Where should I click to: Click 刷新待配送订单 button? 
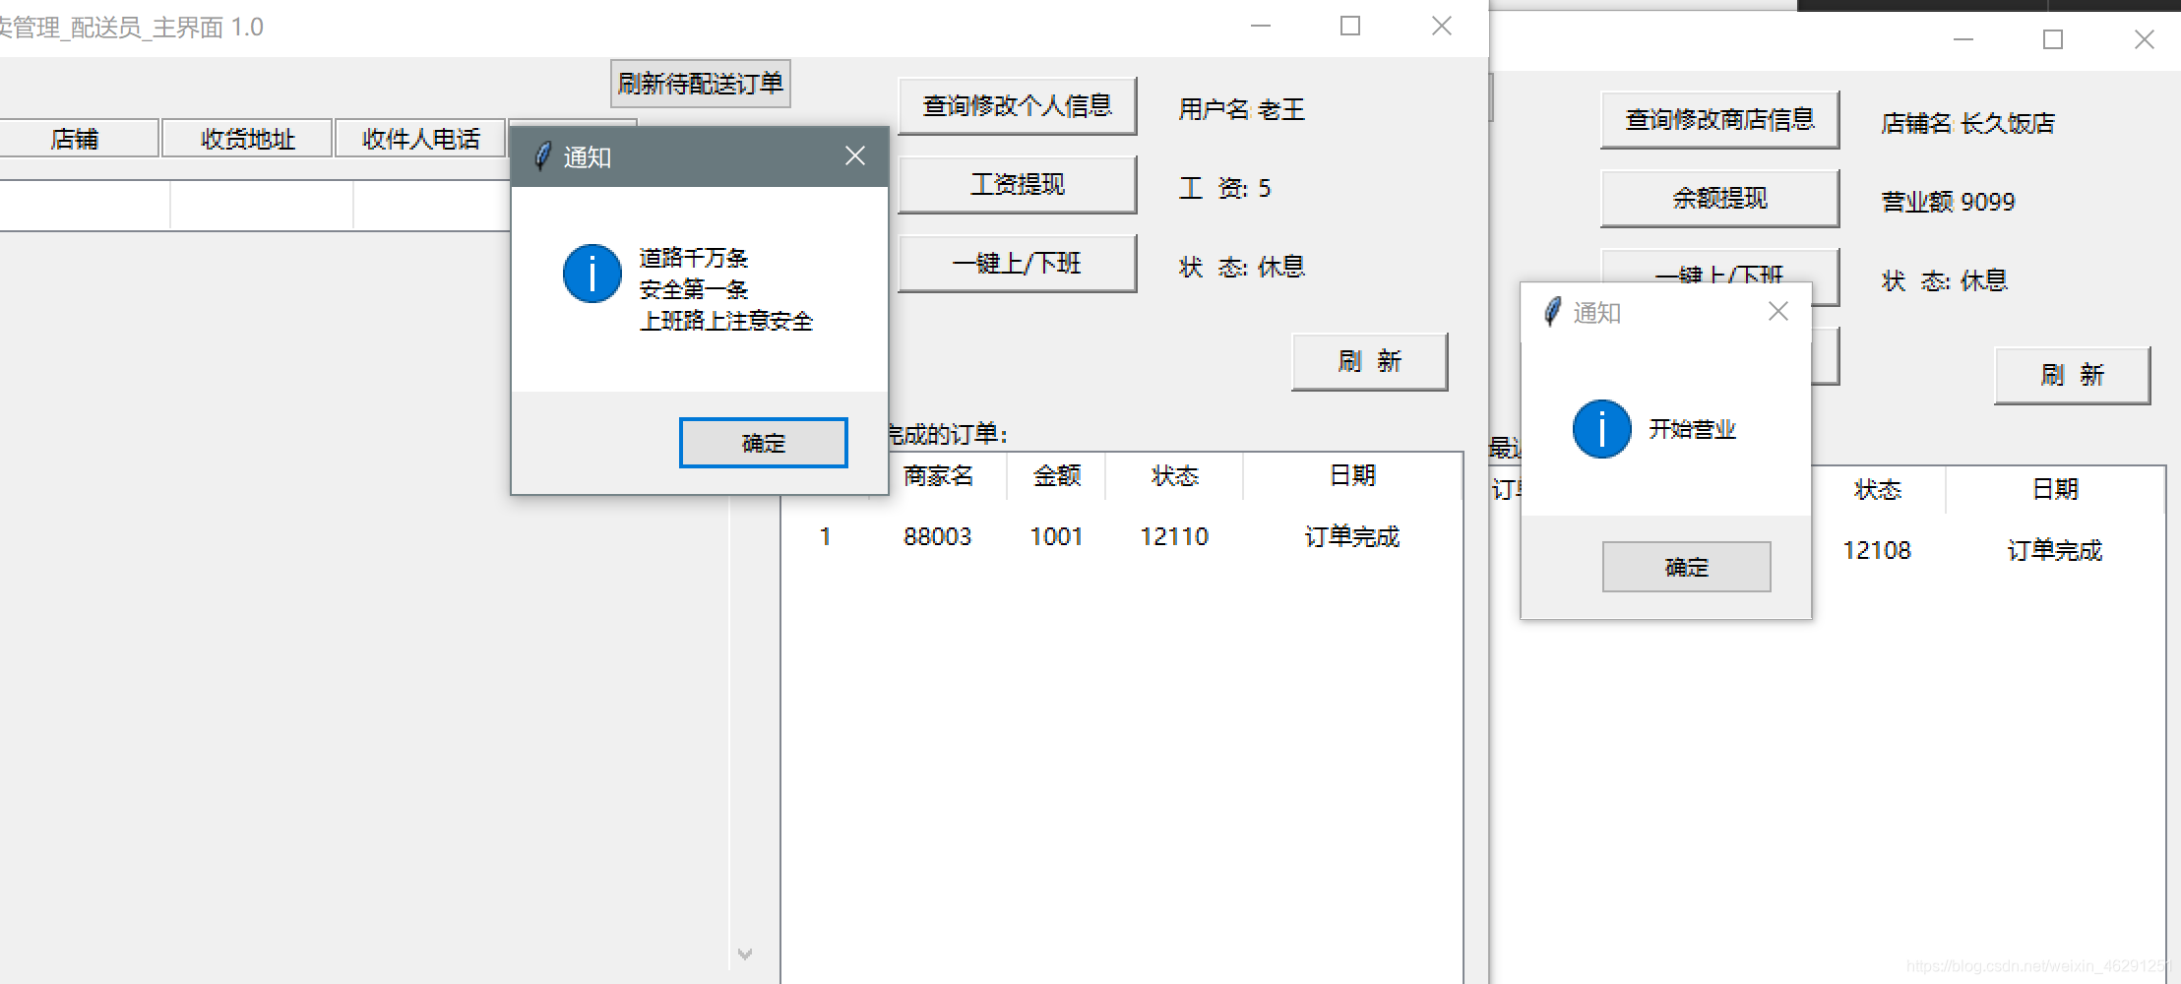701,84
